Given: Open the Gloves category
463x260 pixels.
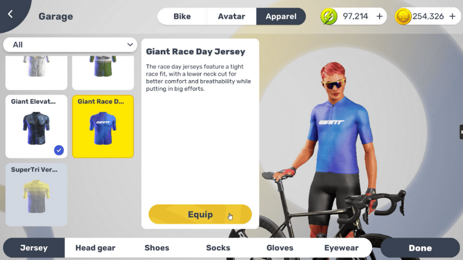Looking at the screenshot, I should [x=280, y=248].
